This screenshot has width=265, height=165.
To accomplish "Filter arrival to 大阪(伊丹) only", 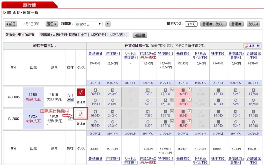I will 98,35.
